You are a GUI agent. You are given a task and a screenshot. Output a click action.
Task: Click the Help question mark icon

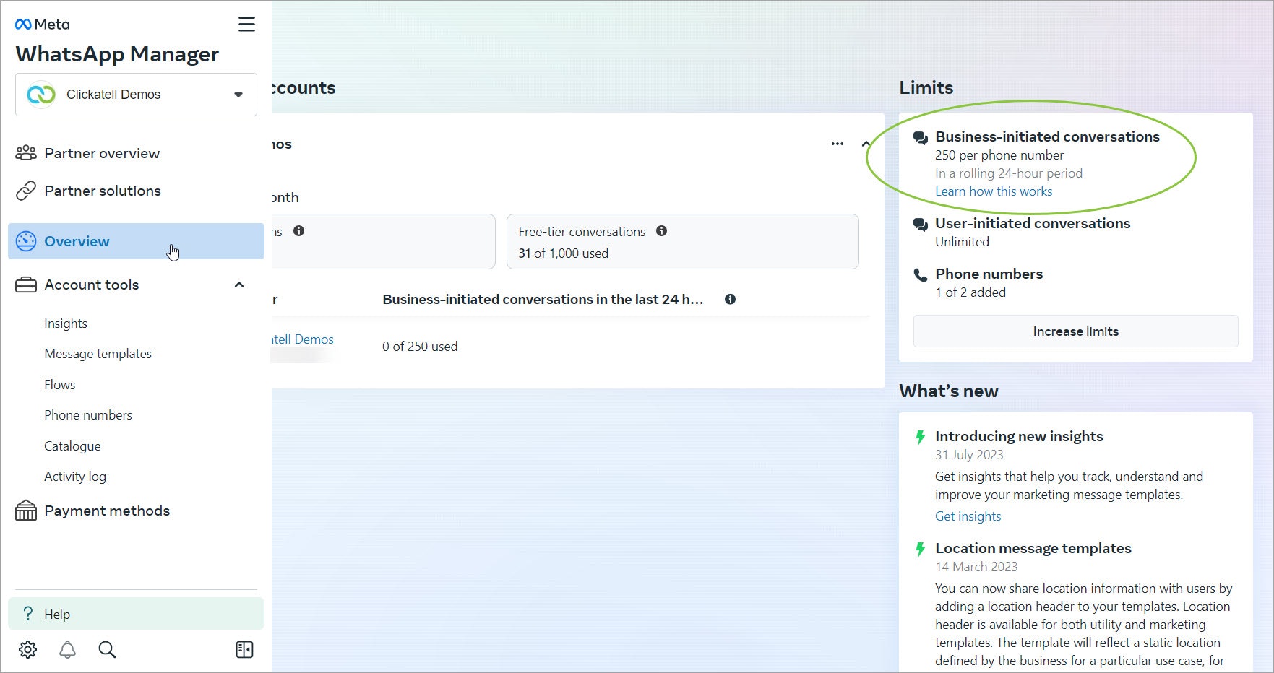[x=28, y=614]
